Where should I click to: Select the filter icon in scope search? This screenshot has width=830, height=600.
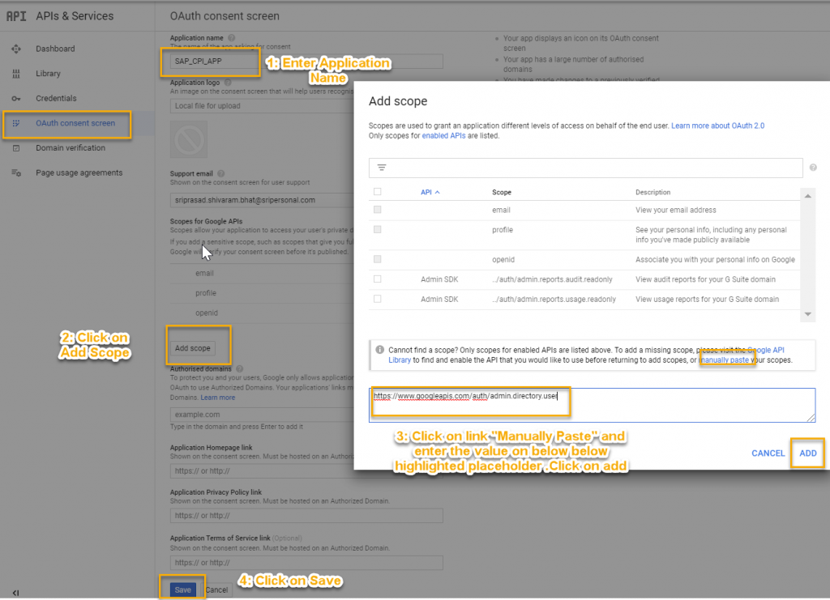382,168
